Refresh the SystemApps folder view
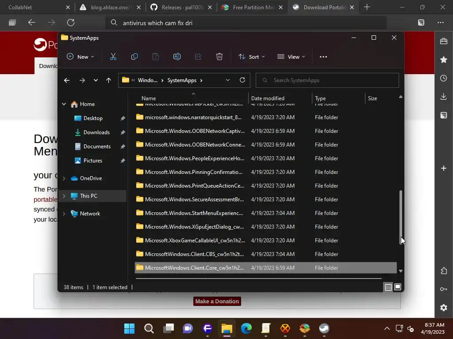 (x=242, y=80)
